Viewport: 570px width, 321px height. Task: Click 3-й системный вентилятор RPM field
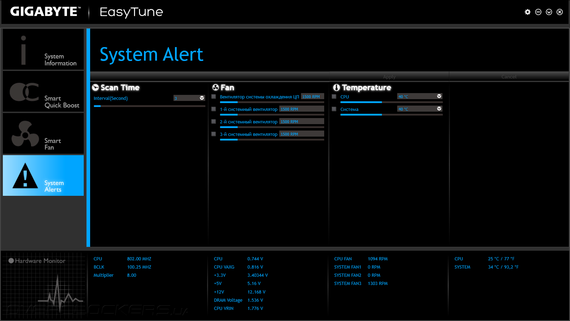(302, 134)
